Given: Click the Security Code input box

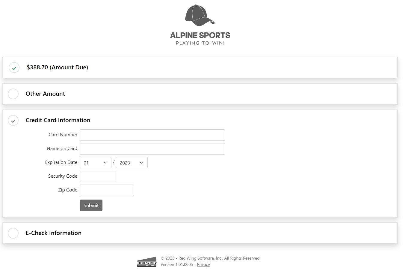Looking at the screenshot, I should 98,176.
